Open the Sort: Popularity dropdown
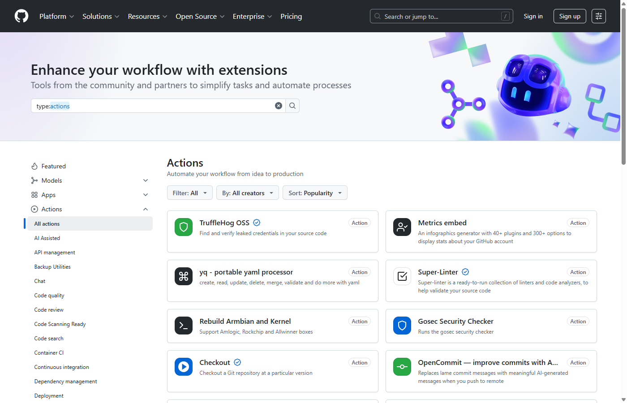Viewport: 627px width, 403px height. point(315,193)
